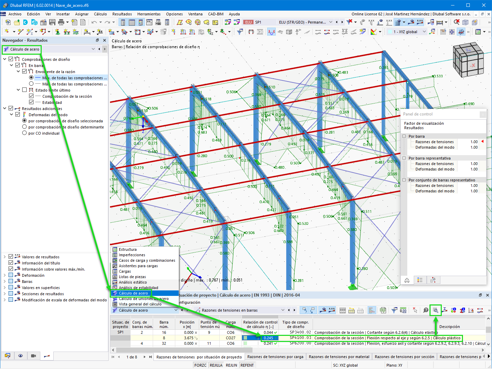Image resolution: width=492 pixels, height=369 pixels.
Task: Click the Save model icon
Action: (x=52, y=22)
